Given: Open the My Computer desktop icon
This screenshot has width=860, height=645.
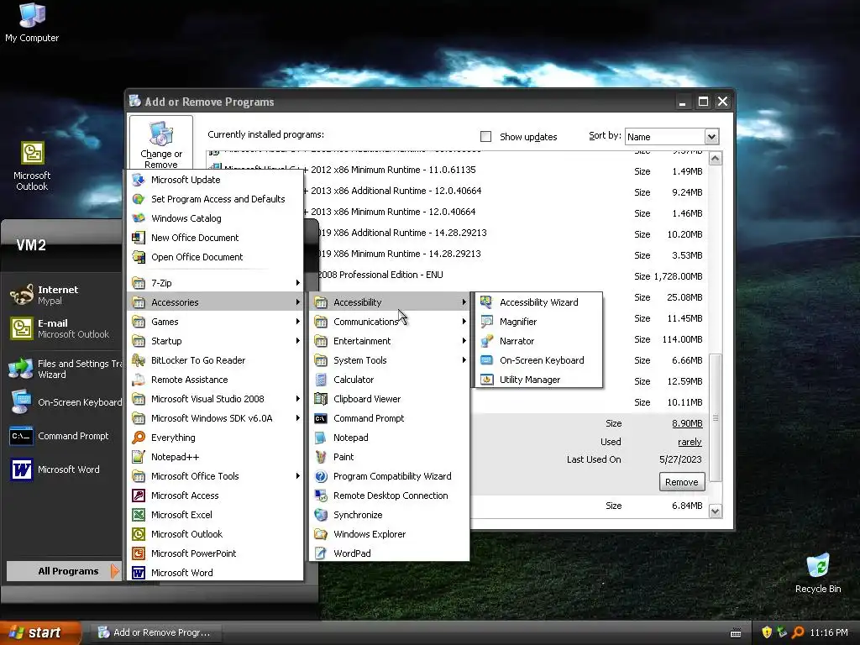Looking at the screenshot, I should coord(32,23).
